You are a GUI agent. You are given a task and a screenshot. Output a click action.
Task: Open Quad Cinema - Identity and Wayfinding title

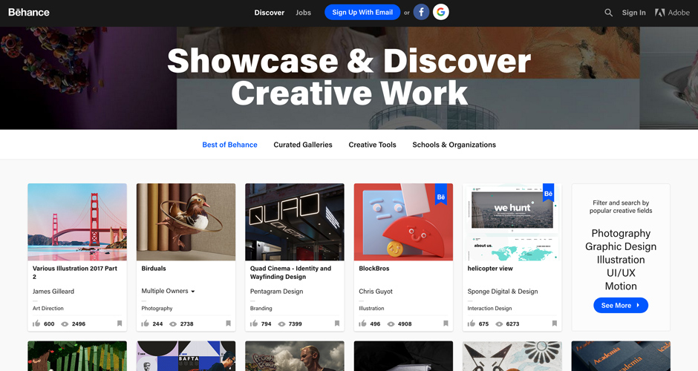click(x=290, y=273)
